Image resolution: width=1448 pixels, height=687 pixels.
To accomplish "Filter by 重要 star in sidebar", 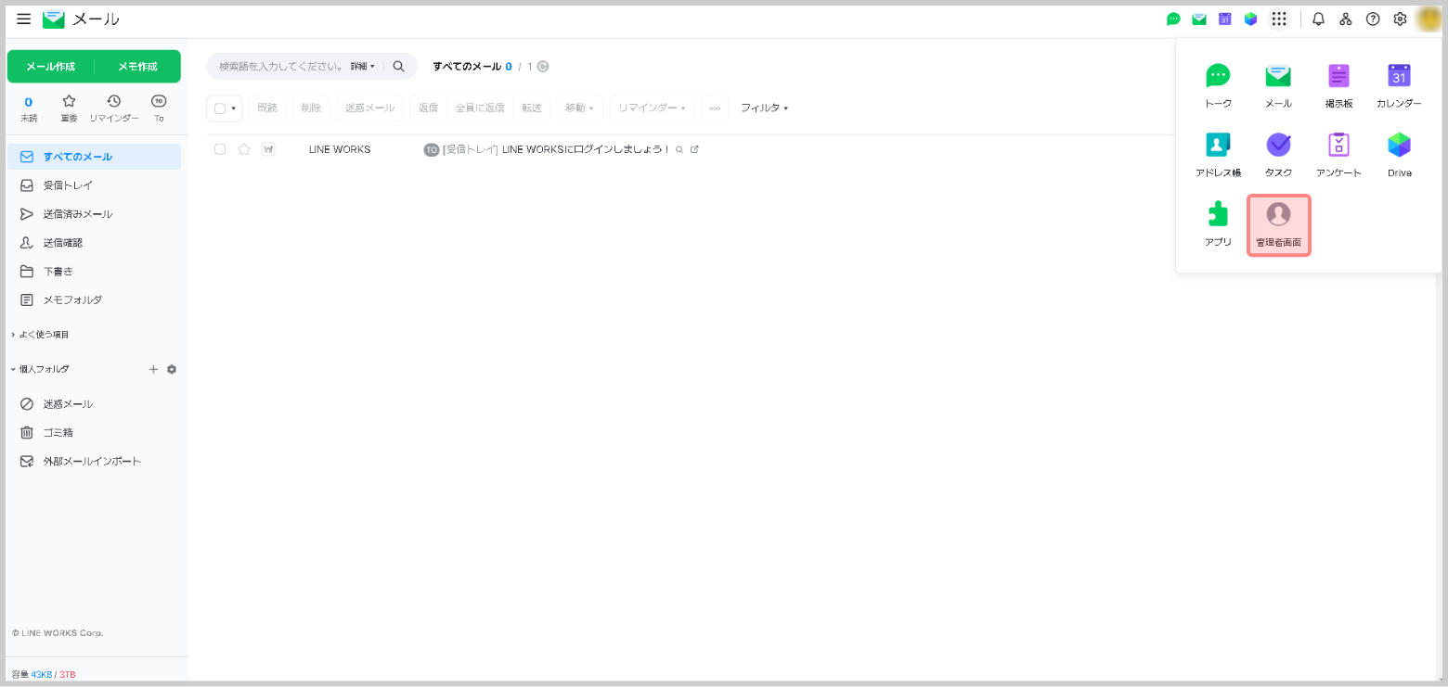I will 69,108.
